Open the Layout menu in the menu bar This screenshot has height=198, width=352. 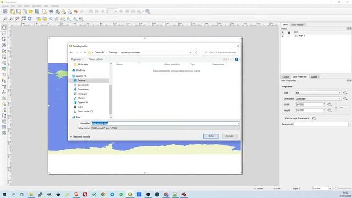5,6
